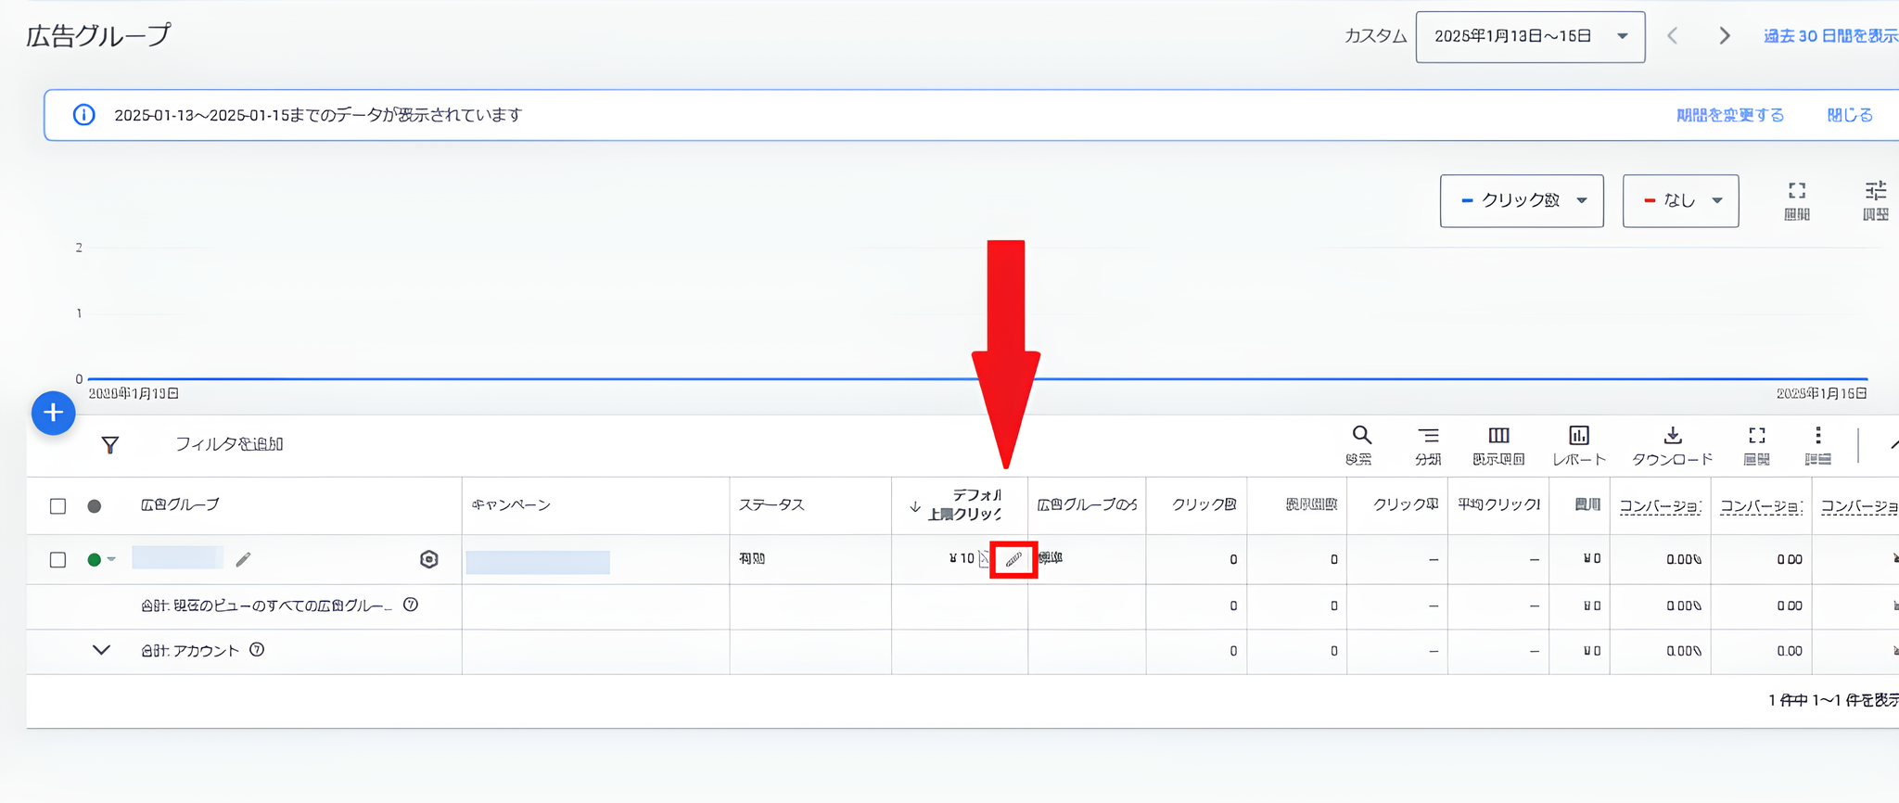This screenshot has width=1899, height=803.
Task: Click the filter funnel icon
Action: pos(110,445)
